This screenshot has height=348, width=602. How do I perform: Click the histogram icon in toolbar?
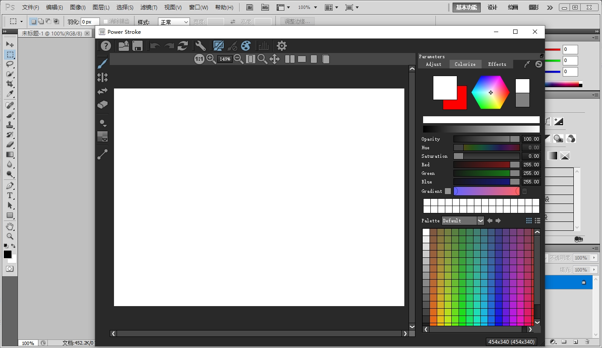pyautogui.click(x=263, y=46)
